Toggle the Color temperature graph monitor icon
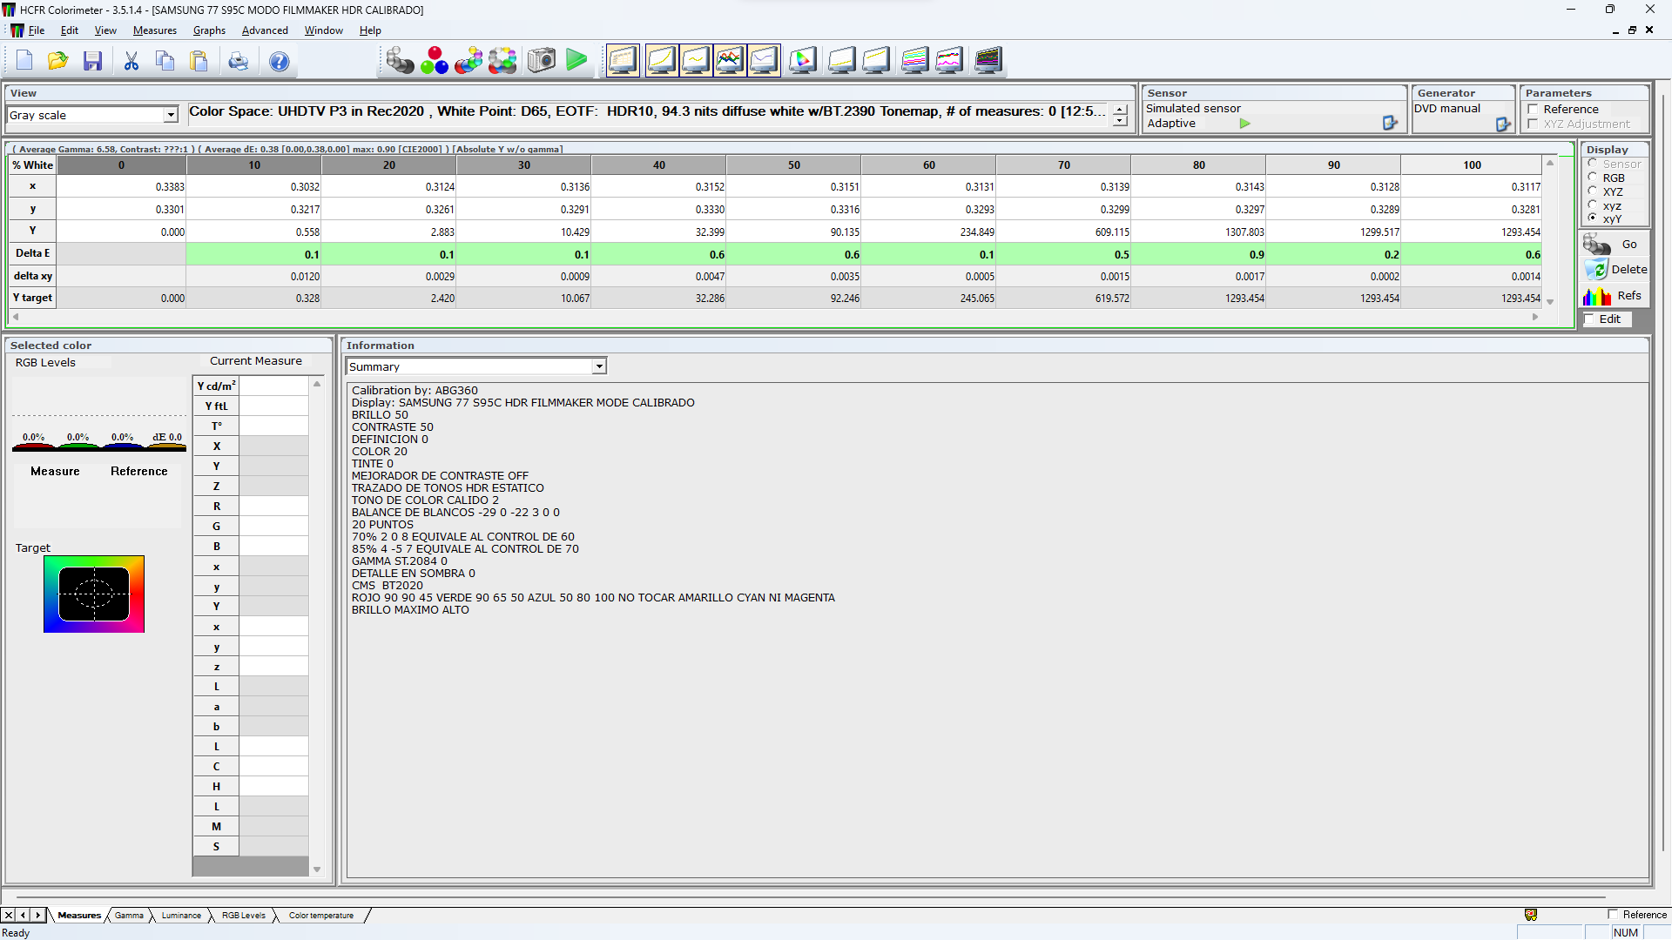This screenshot has height=940, width=1672. pos(764,60)
